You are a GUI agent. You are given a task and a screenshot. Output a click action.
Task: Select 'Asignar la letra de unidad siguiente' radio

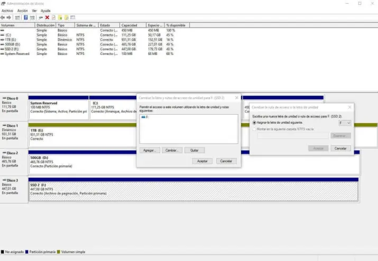point(254,123)
